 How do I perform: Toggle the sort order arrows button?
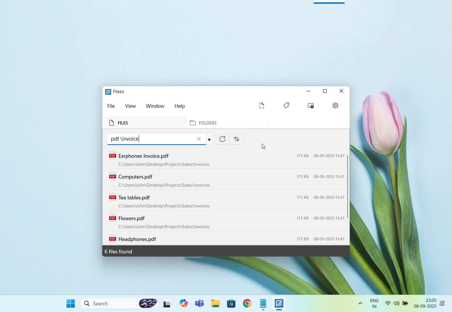point(237,139)
